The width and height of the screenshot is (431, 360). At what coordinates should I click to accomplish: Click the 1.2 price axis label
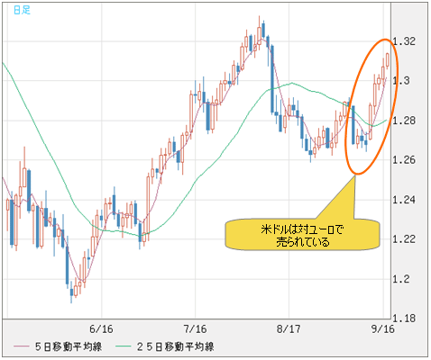pyautogui.click(x=401, y=279)
